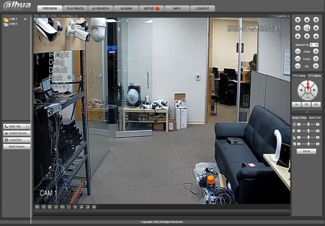Raise brightness with its plus button

tap(318, 125)
